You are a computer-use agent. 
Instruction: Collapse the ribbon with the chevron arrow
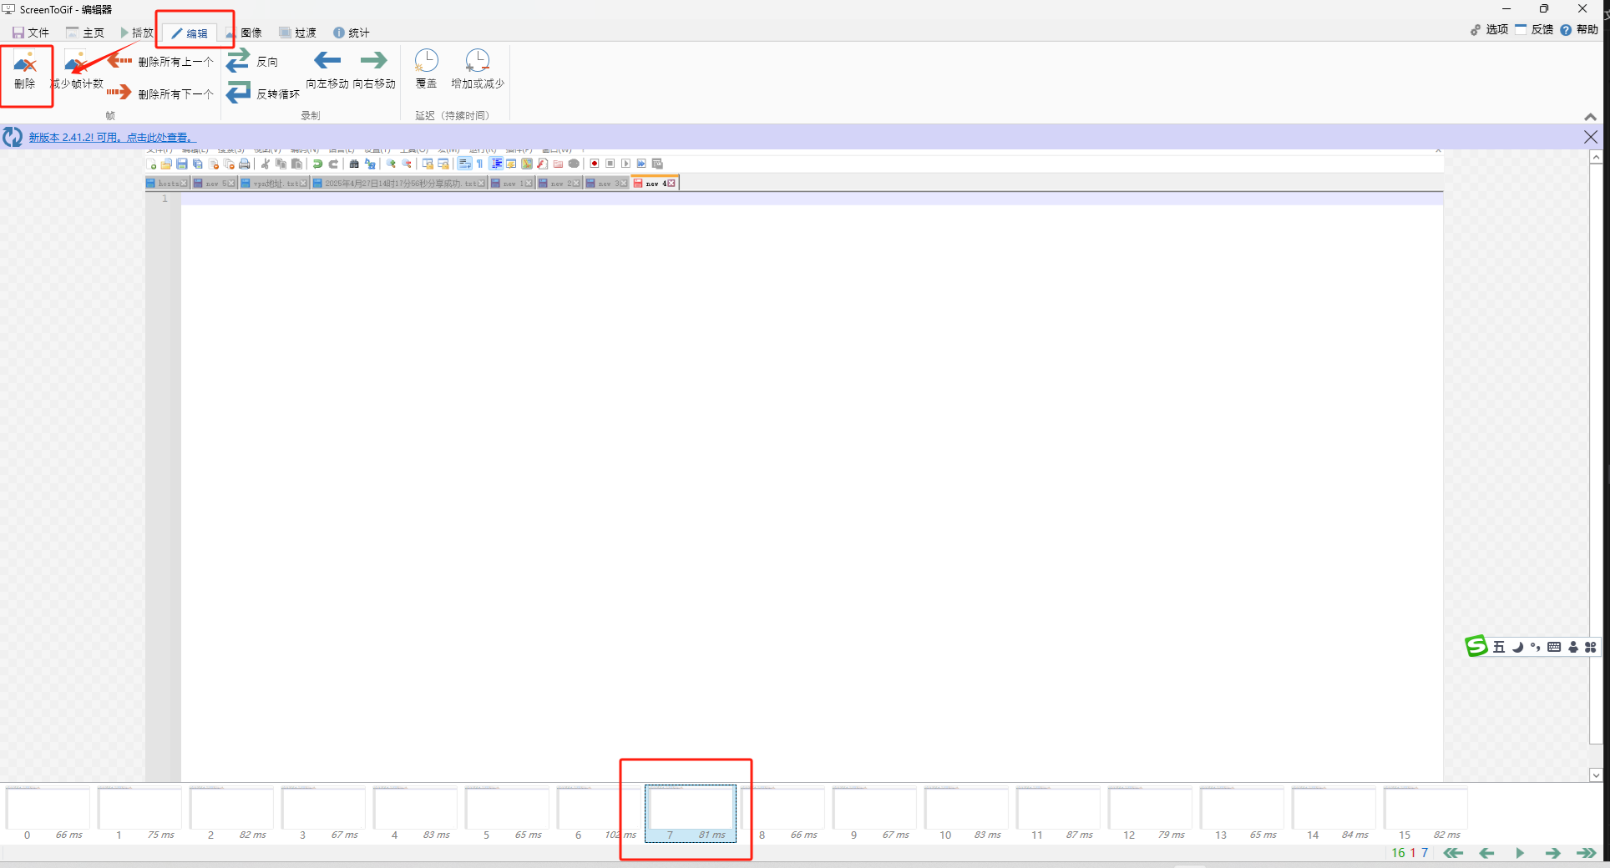1590,117
